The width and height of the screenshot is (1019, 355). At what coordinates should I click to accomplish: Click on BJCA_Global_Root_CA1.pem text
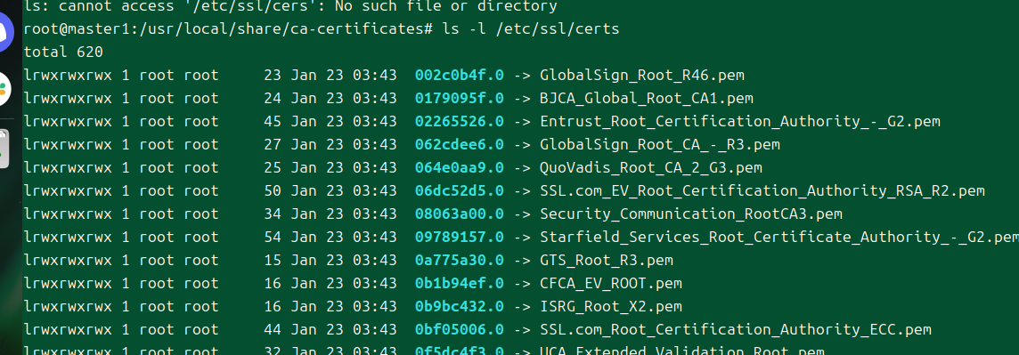[x=647, y=99]
